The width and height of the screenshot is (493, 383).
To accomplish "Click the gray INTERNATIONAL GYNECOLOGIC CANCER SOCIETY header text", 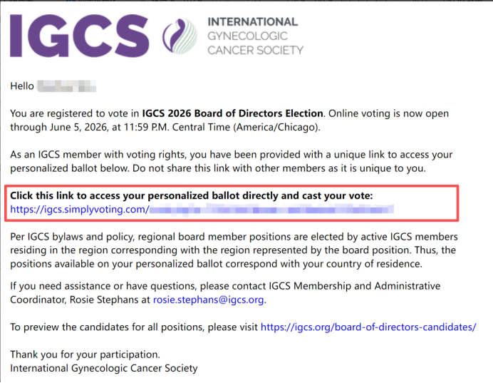I will [255, 36].
